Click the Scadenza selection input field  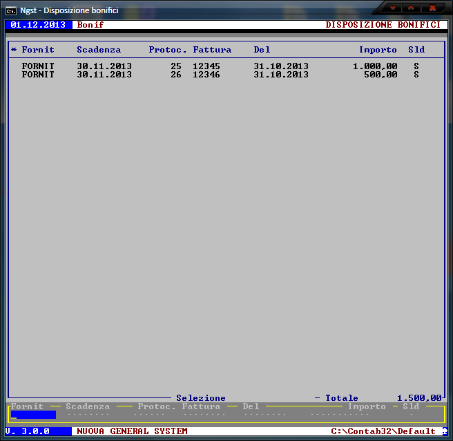88,415
